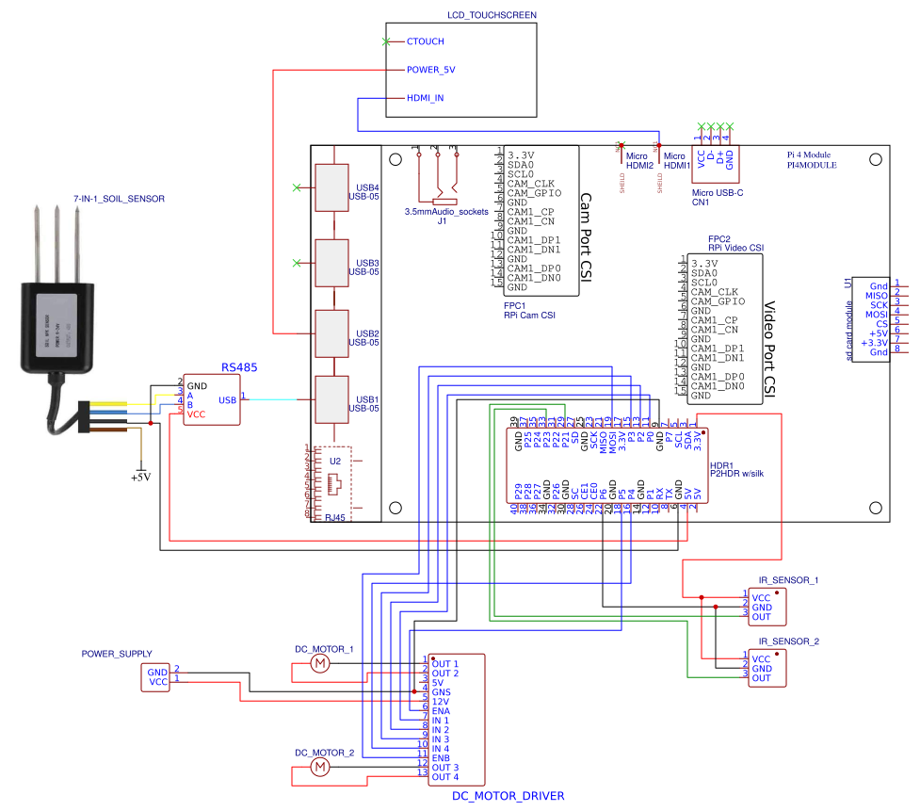Click the Pi 4 Module PI4MODULE label
This screenshot has height=811, width=920.
point(812,159)
